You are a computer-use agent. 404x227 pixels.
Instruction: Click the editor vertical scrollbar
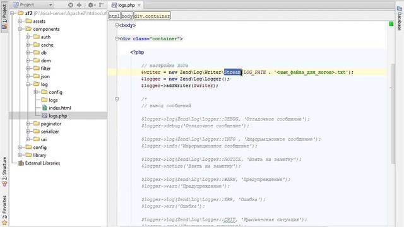[393, 113]
